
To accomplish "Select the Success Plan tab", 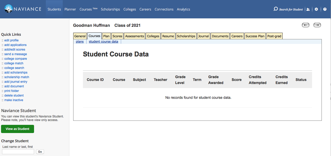I will point(255,36).
